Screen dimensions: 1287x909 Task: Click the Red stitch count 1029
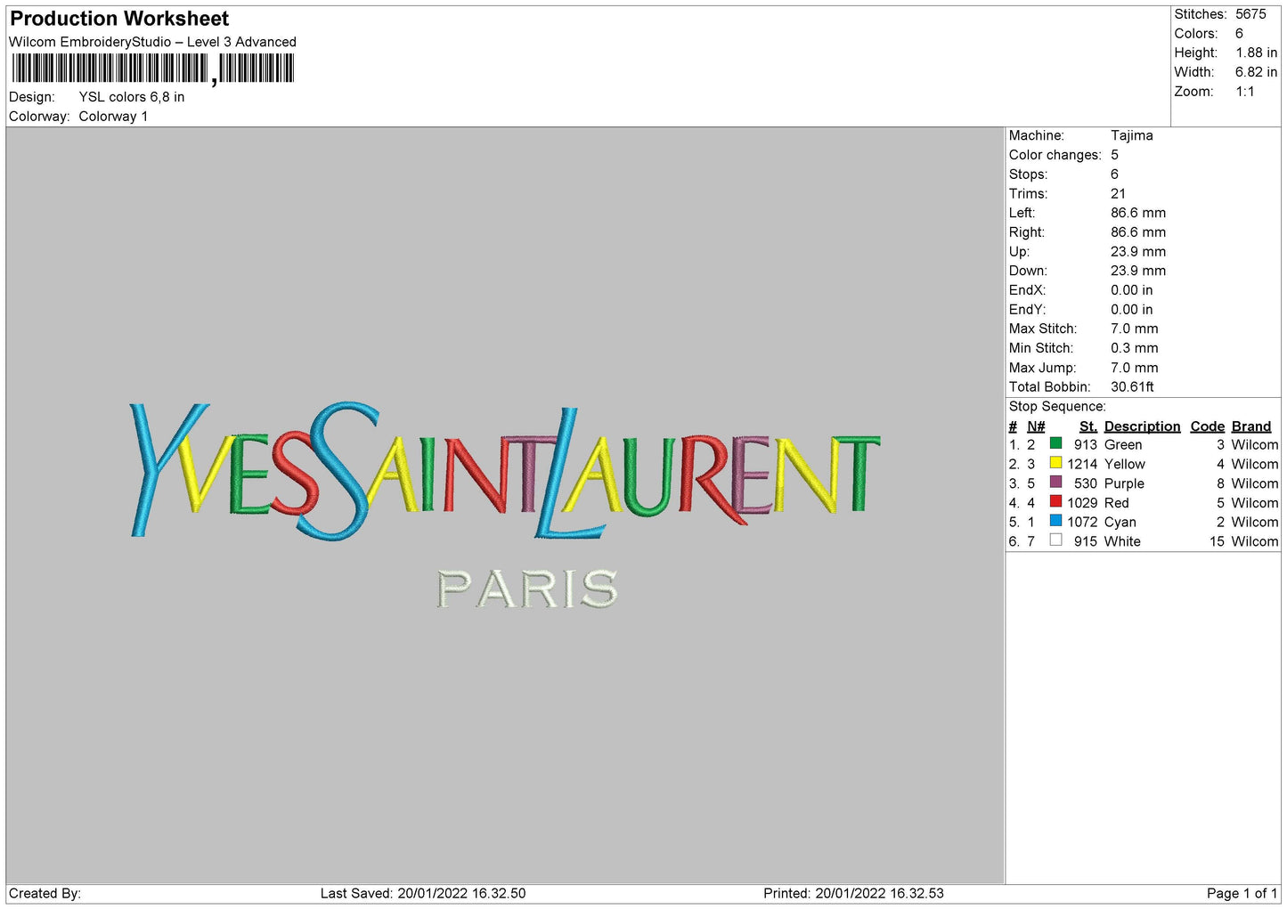pyautogui.click(x=1082, y=503)
